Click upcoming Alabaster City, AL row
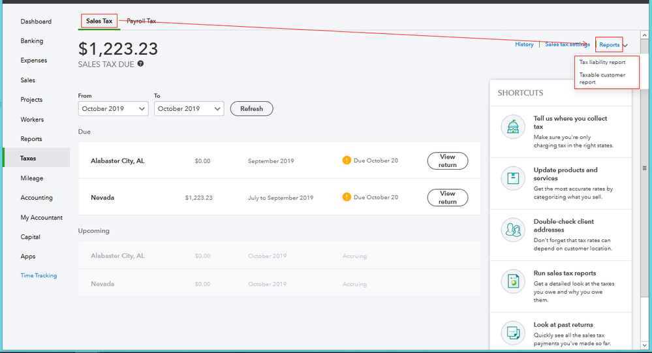 [x=279, y=255]
